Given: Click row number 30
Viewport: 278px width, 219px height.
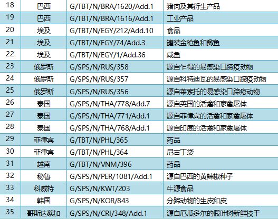Looking at the screenshot, I should click(10, 151).
